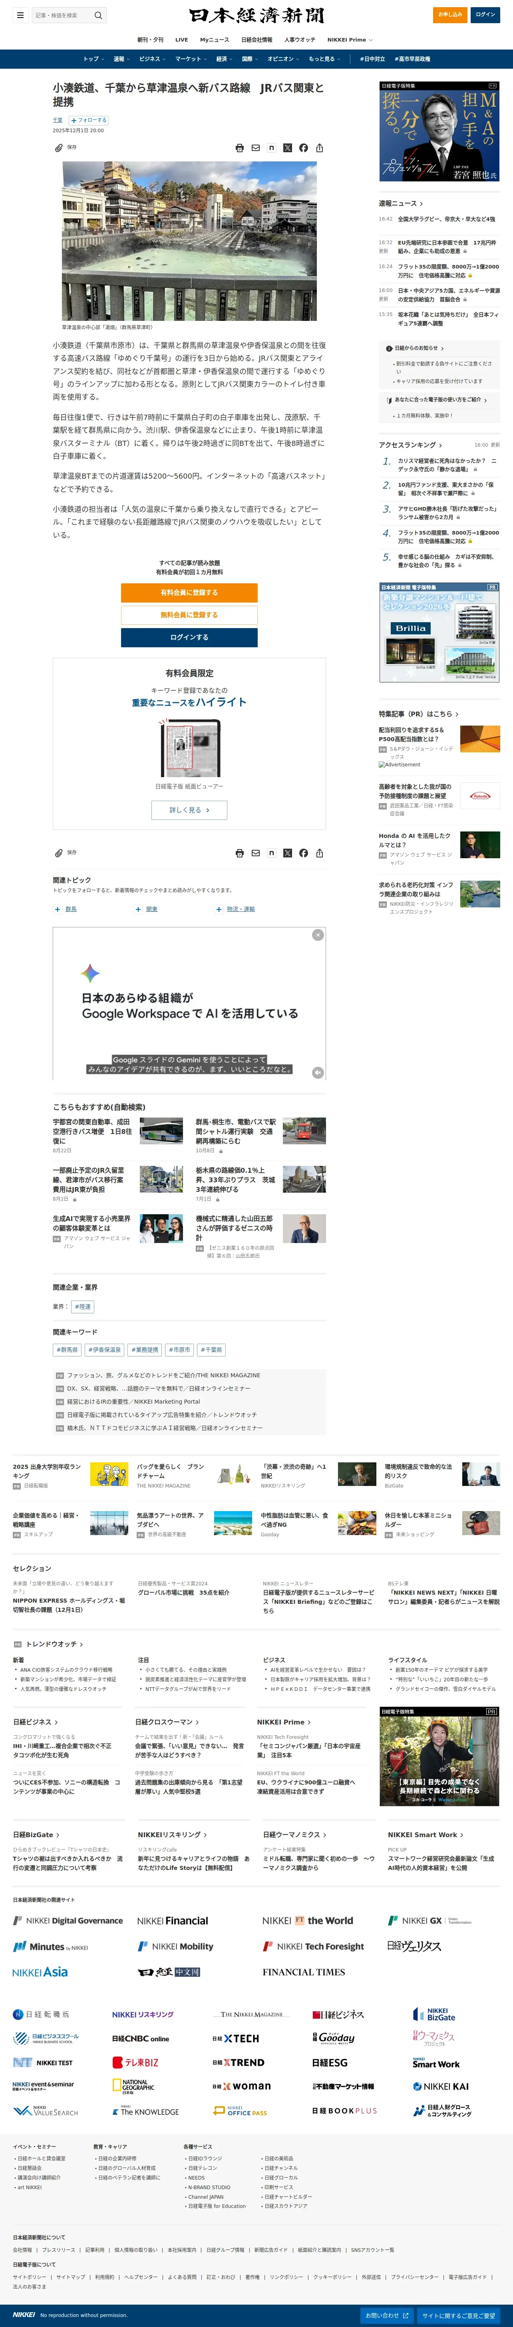Viewport: 513px width, 2327px height.
Task: Click the サイトに関するご意見ご要望 footer button
Action: coord(459,2315)
